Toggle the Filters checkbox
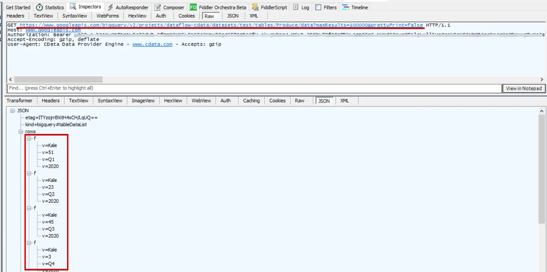 coord(318,7)
